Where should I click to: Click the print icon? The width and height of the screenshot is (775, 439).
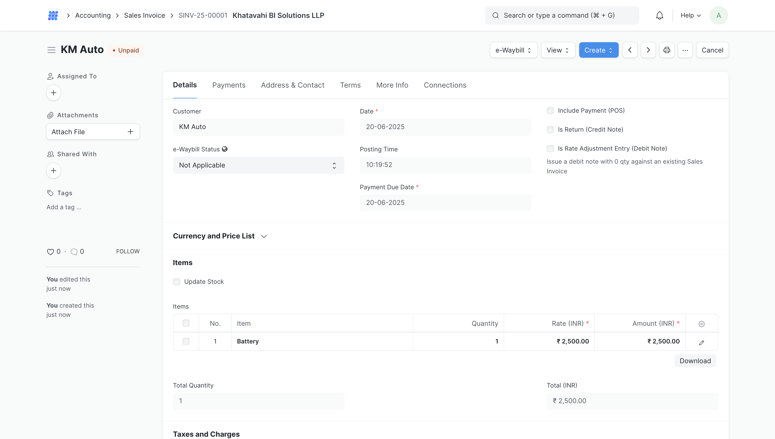click(x=667, y=50)
